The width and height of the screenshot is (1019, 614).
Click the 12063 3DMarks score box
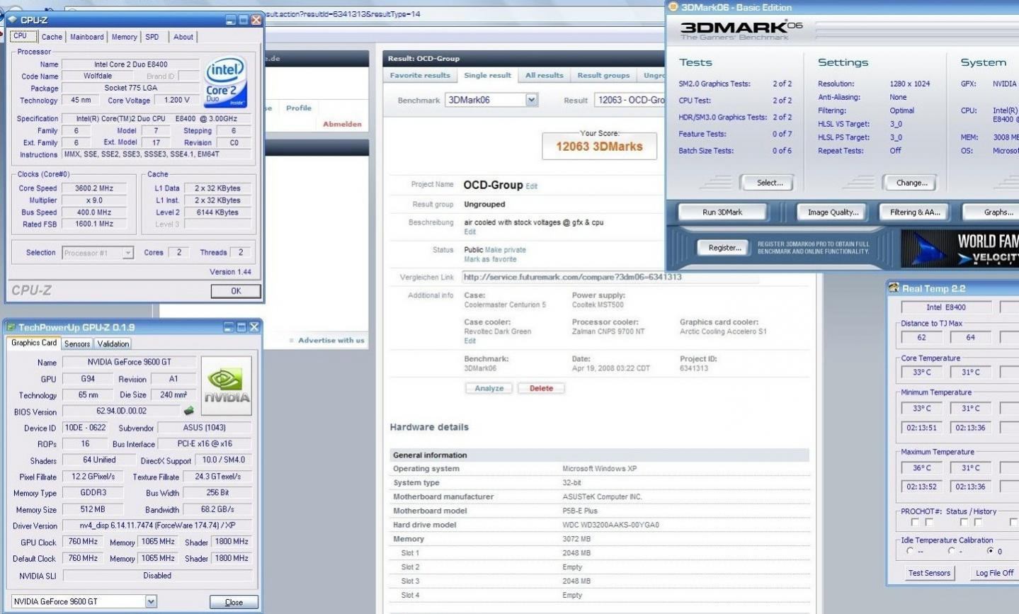click(599, 146)
